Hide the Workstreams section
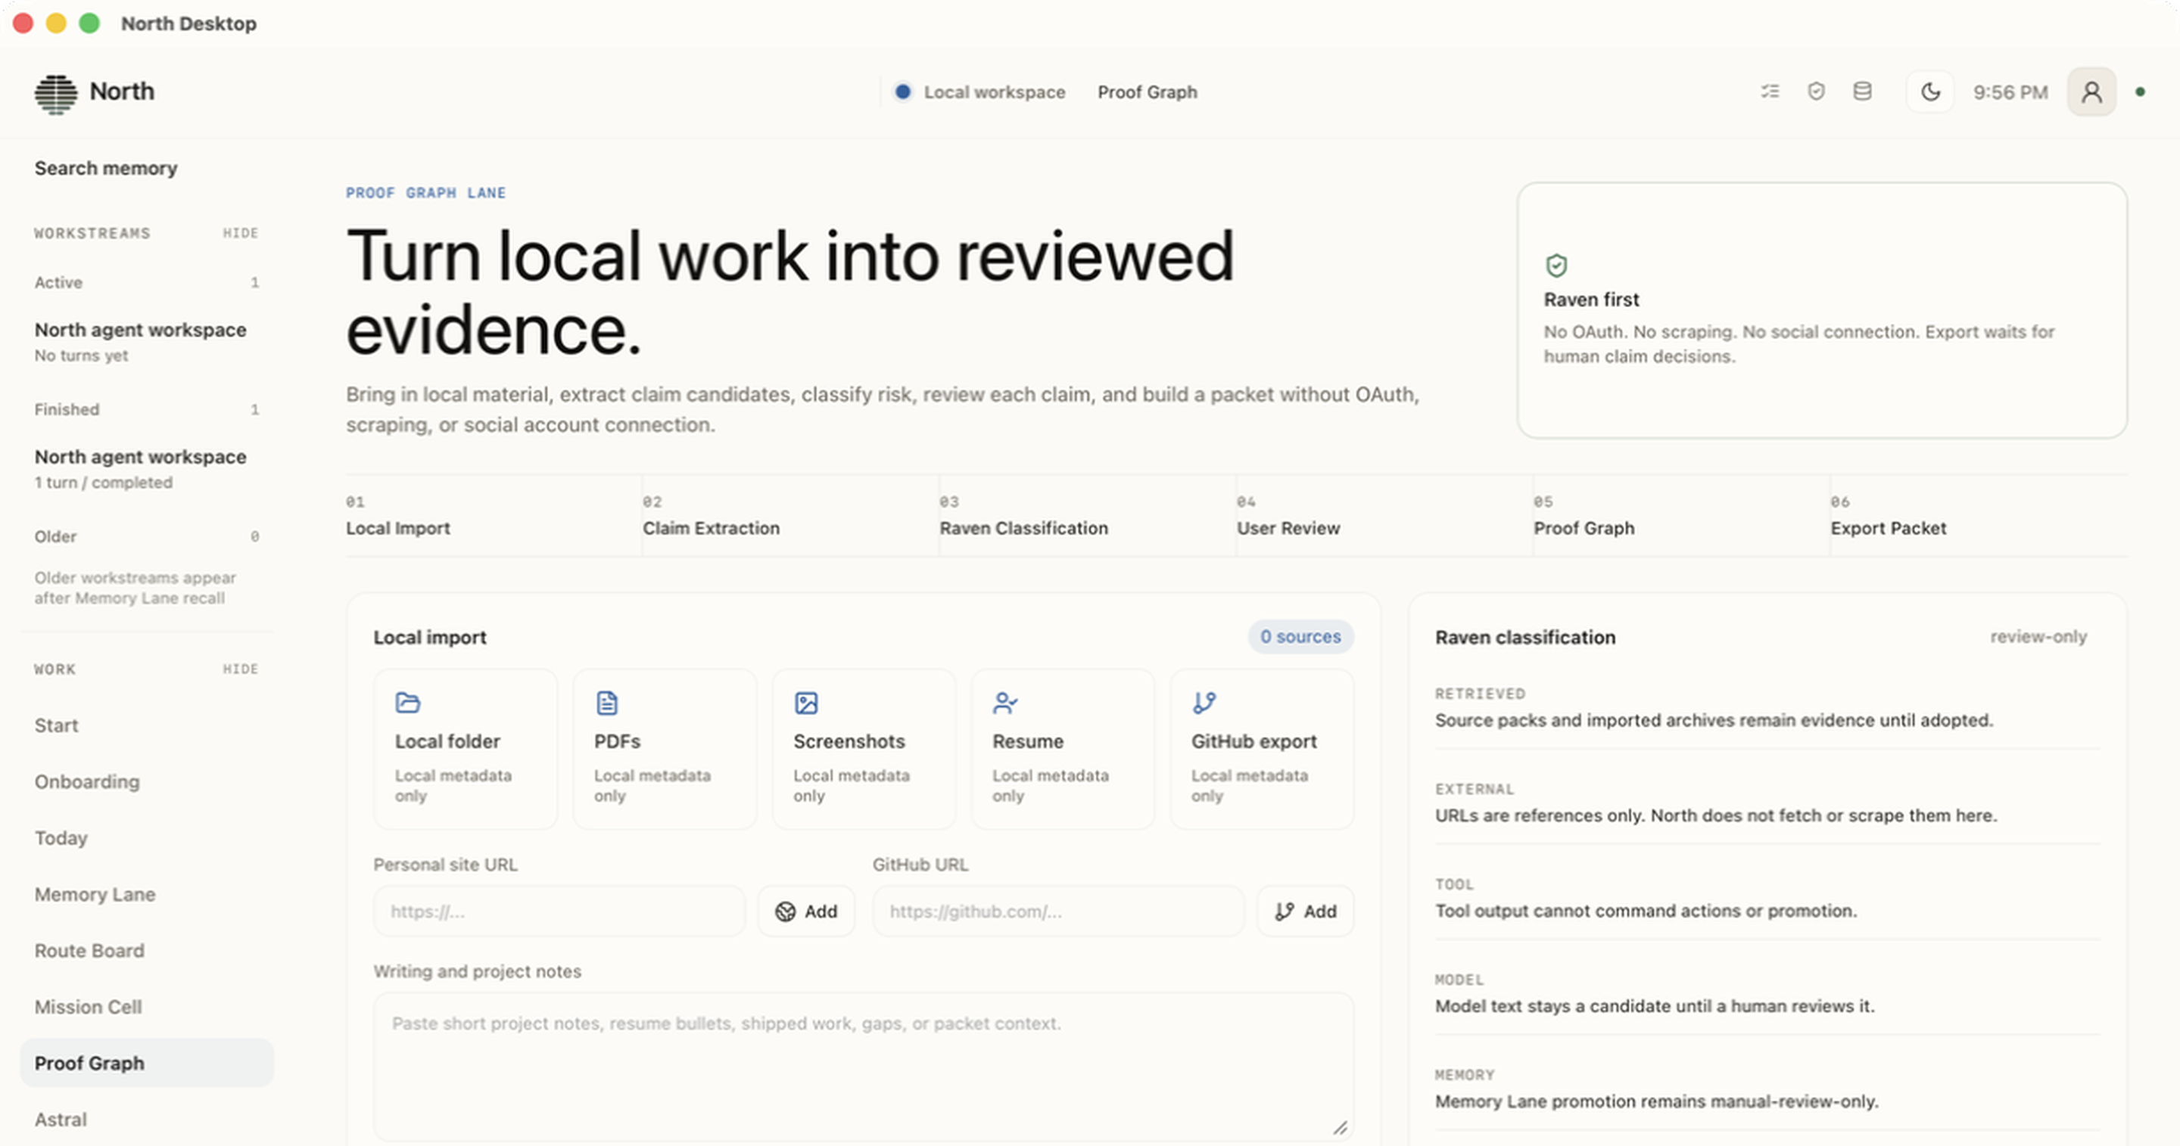The width and height of the screenshot is (2180, 1146). click(241, 232)
